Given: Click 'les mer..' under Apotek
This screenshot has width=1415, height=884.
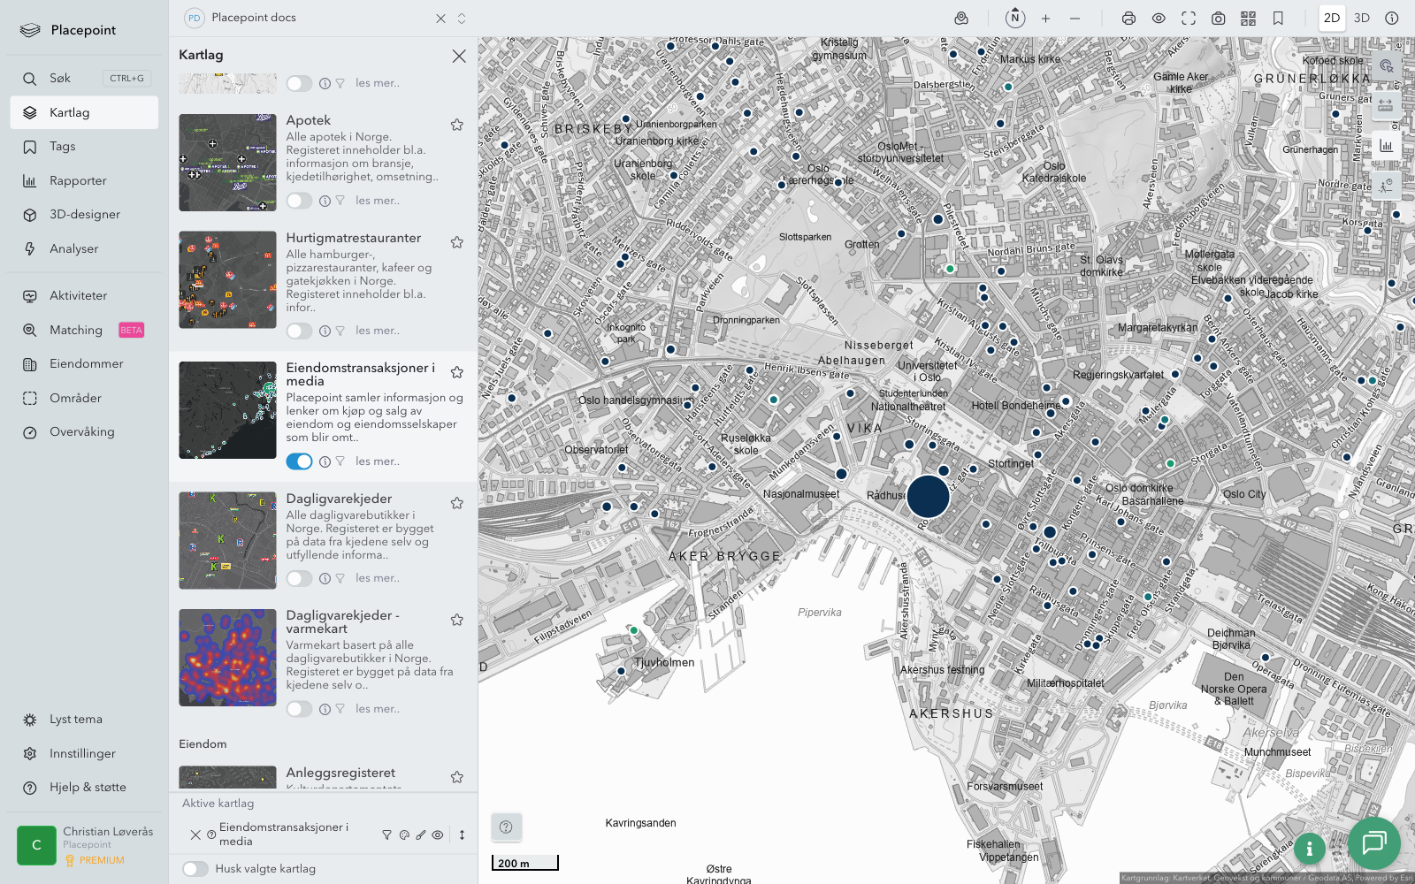Looking at the screenshot, I should click(x=378, y=201).
